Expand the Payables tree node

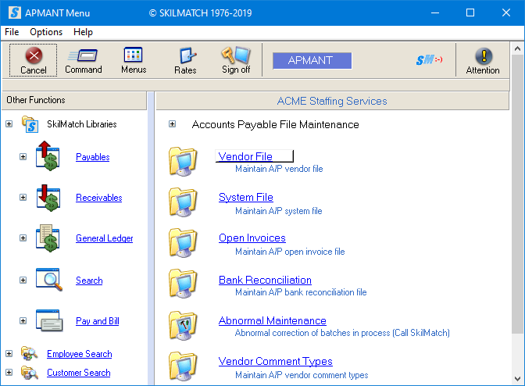pos(23,157)
